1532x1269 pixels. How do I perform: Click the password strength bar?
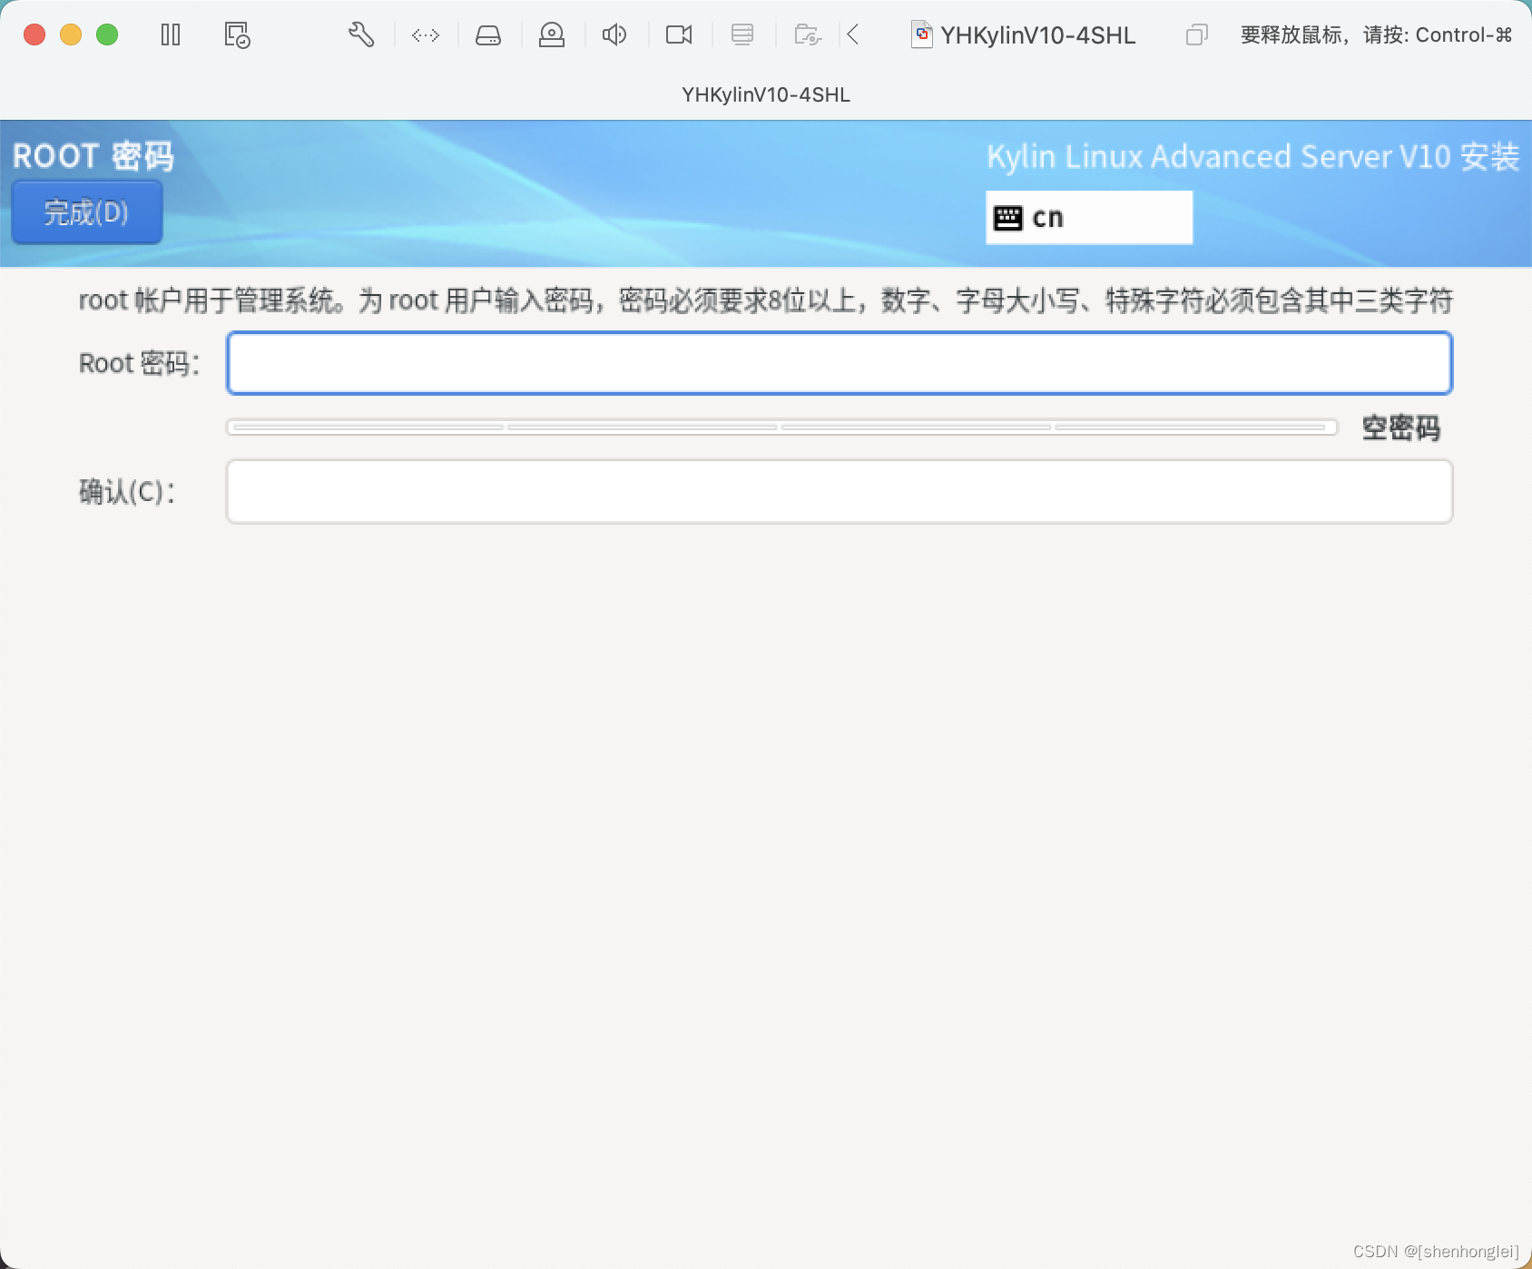[781, 427]
